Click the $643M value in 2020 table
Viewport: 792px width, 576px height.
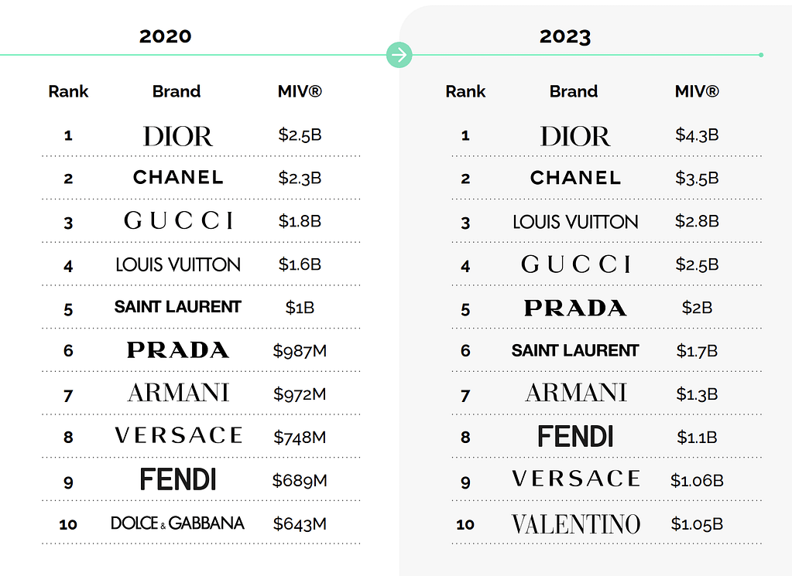[300, 524]
